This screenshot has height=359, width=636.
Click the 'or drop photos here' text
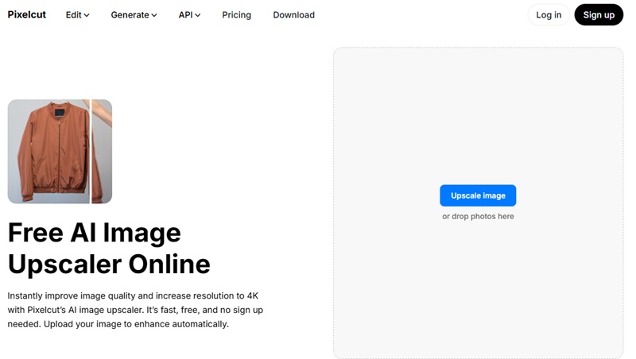[478, 216]
